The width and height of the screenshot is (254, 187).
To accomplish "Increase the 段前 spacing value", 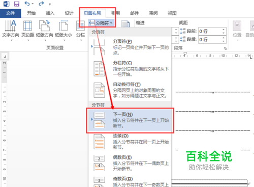I will (224, 30).
